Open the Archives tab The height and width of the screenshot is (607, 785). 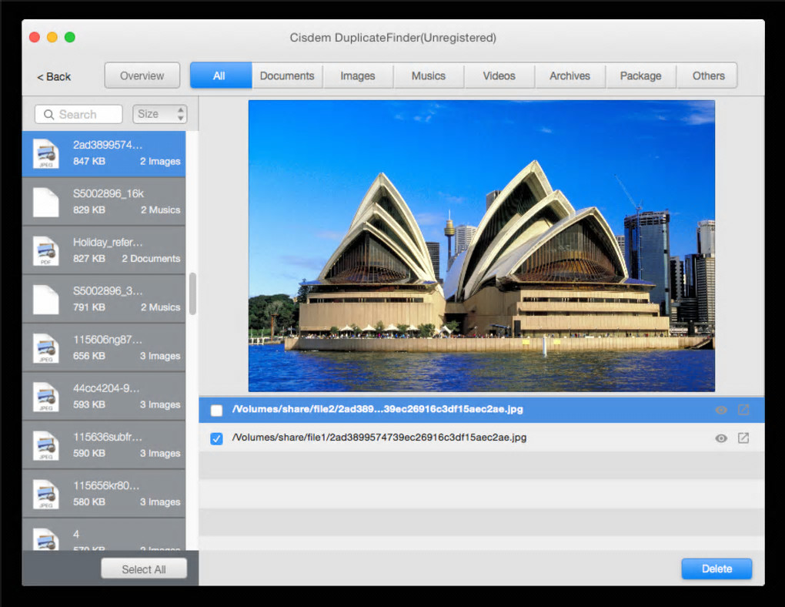point(570,76)
